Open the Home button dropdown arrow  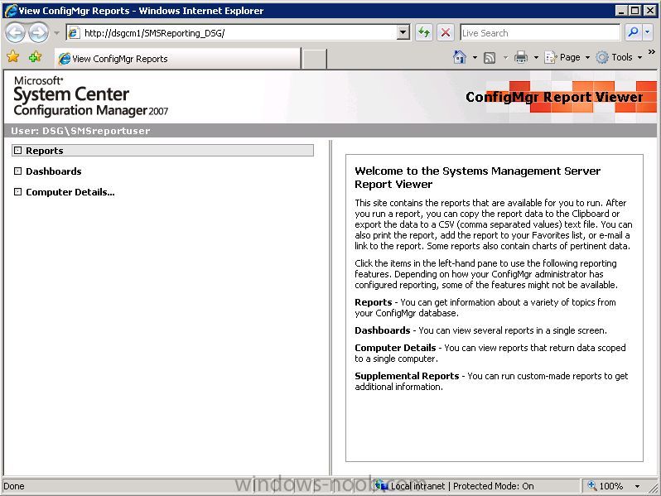tap(475, 57)
